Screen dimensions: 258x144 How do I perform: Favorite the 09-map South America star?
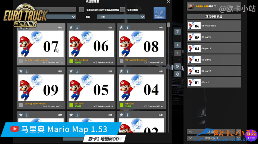21,71
